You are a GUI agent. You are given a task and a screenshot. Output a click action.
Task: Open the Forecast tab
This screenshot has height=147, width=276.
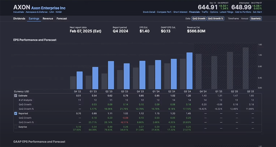click(62, 18)
